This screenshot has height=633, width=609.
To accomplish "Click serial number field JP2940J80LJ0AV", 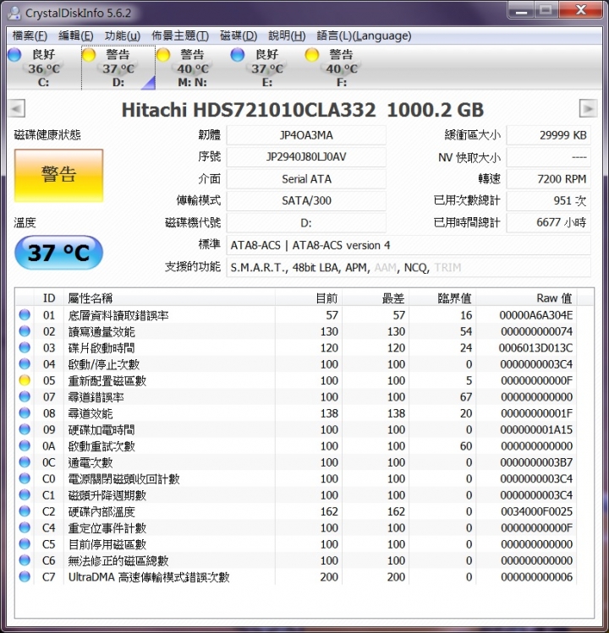I will pos(306,157).
